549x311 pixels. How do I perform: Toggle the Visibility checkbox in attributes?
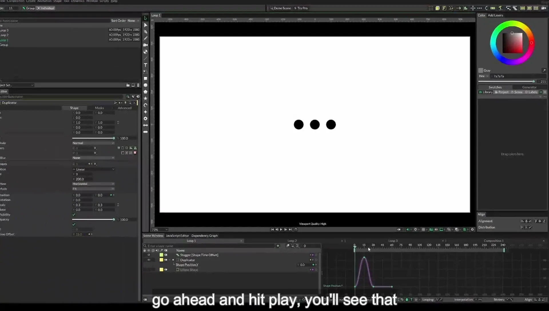click(74, 215)
